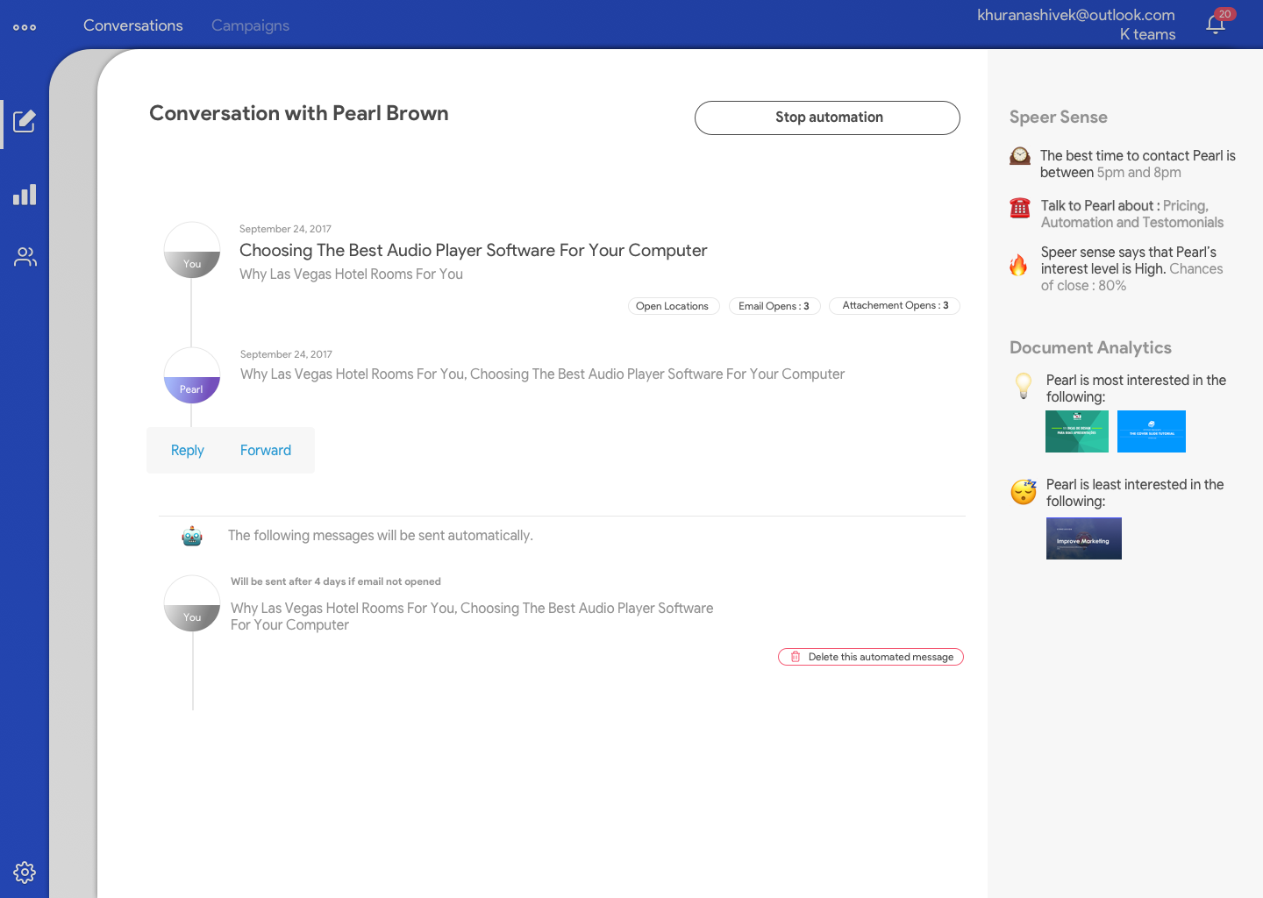Click the compose edit icon in sidebar
This screenshot has height=898, width=1263.
(x=25, y=121)
